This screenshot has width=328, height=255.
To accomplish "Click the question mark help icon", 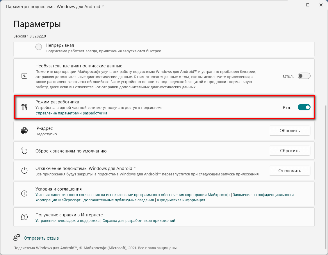I will (x=24, y=217).
